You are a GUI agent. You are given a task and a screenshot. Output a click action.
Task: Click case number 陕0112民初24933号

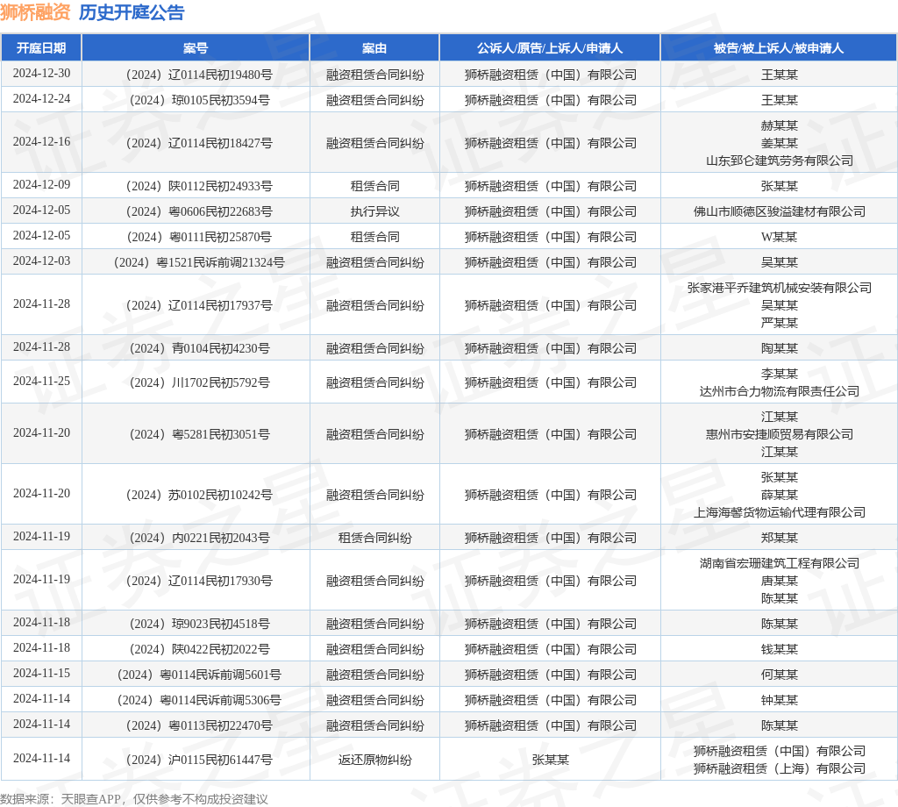(x=199, y=186)
